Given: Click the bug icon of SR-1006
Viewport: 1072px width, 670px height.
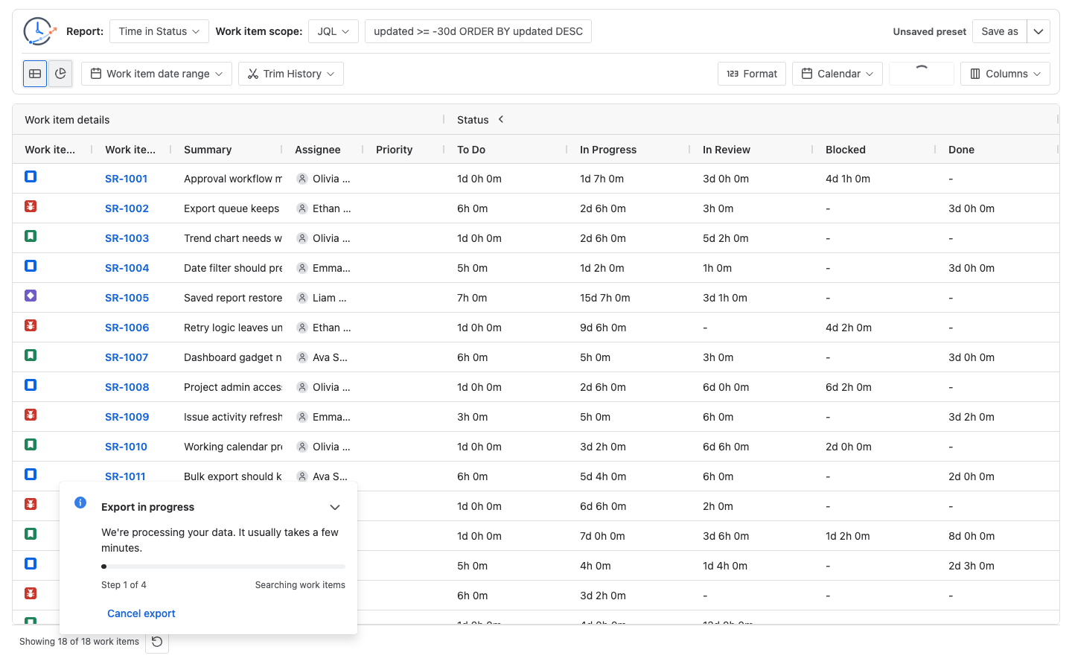Looking at the screenshot, I should click(x=31, y=325).
